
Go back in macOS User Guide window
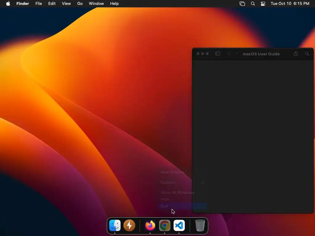(229, 53)
